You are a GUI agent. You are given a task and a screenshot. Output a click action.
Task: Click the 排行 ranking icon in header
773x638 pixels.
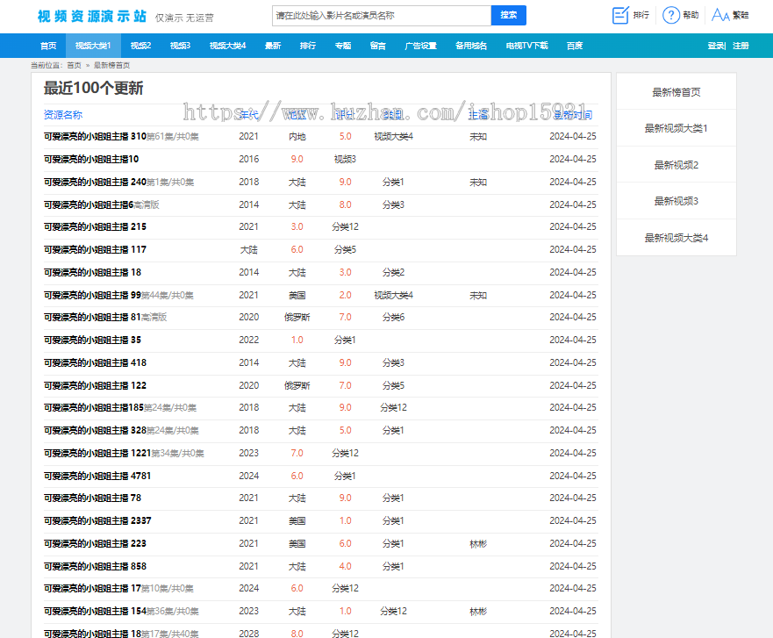click(x=620, y=15)
